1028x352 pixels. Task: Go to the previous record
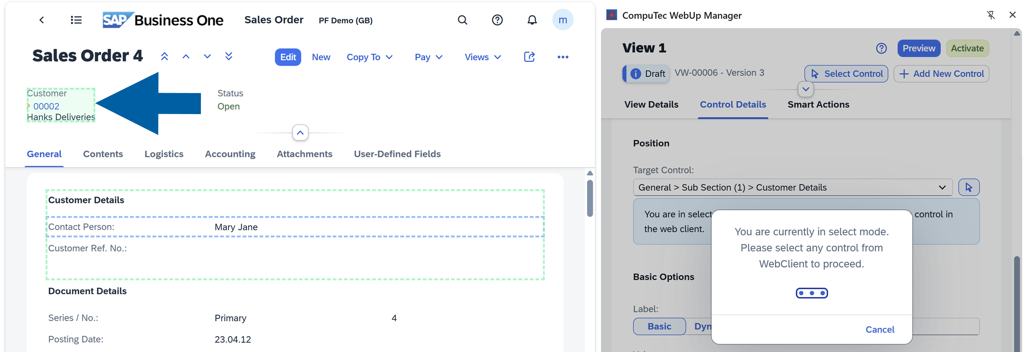(x=186, y=56)
